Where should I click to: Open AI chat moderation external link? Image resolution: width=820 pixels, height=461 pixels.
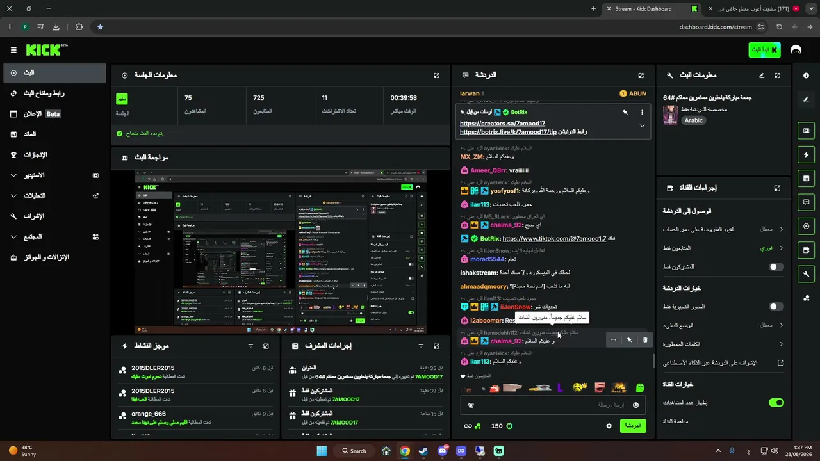(781, 363)
